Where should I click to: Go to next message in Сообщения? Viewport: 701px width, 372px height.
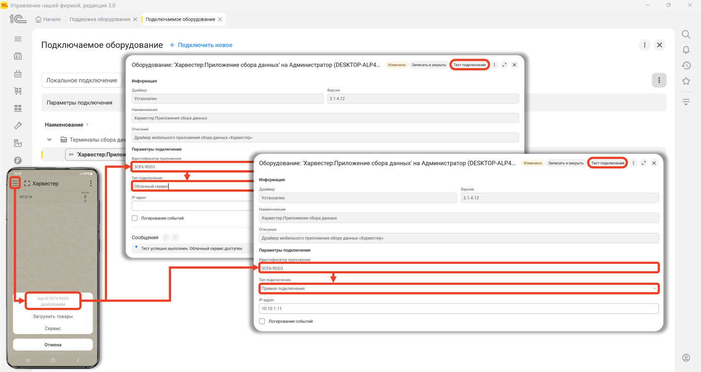click(175, 237)
